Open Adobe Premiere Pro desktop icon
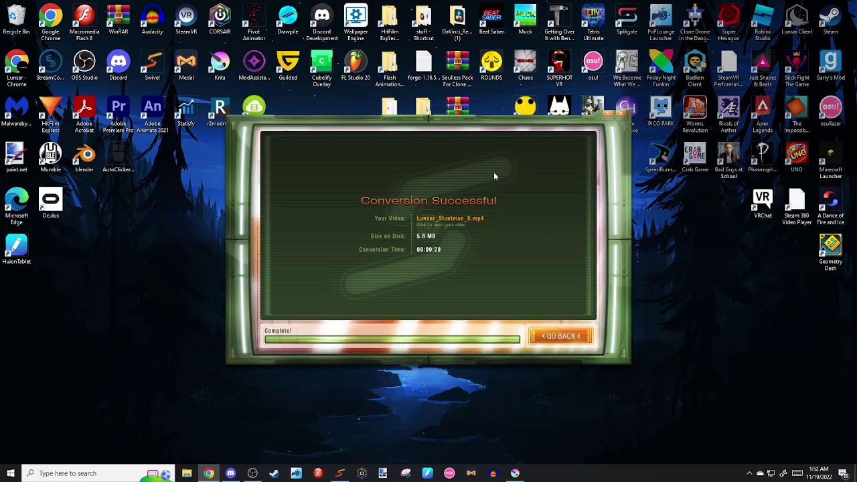 (x=119, y=114)
